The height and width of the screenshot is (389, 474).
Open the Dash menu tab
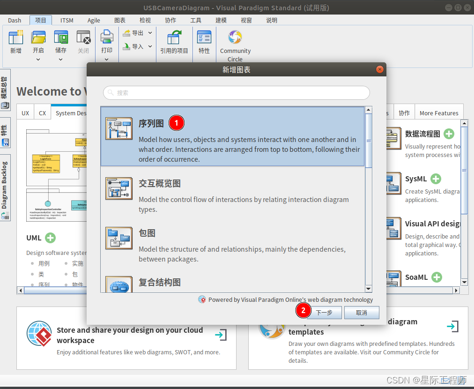point(15,20)
